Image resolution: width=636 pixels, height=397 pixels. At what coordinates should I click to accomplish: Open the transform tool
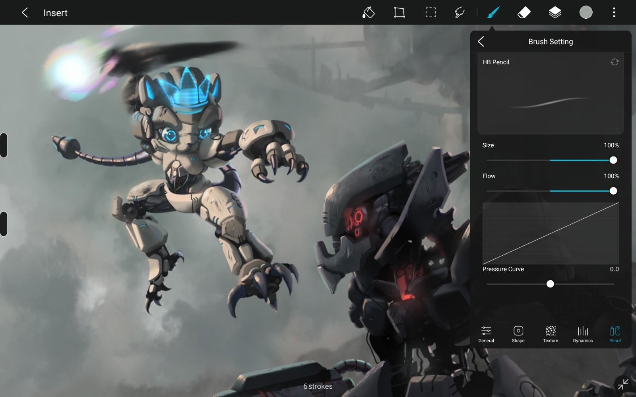coord(399,13)
